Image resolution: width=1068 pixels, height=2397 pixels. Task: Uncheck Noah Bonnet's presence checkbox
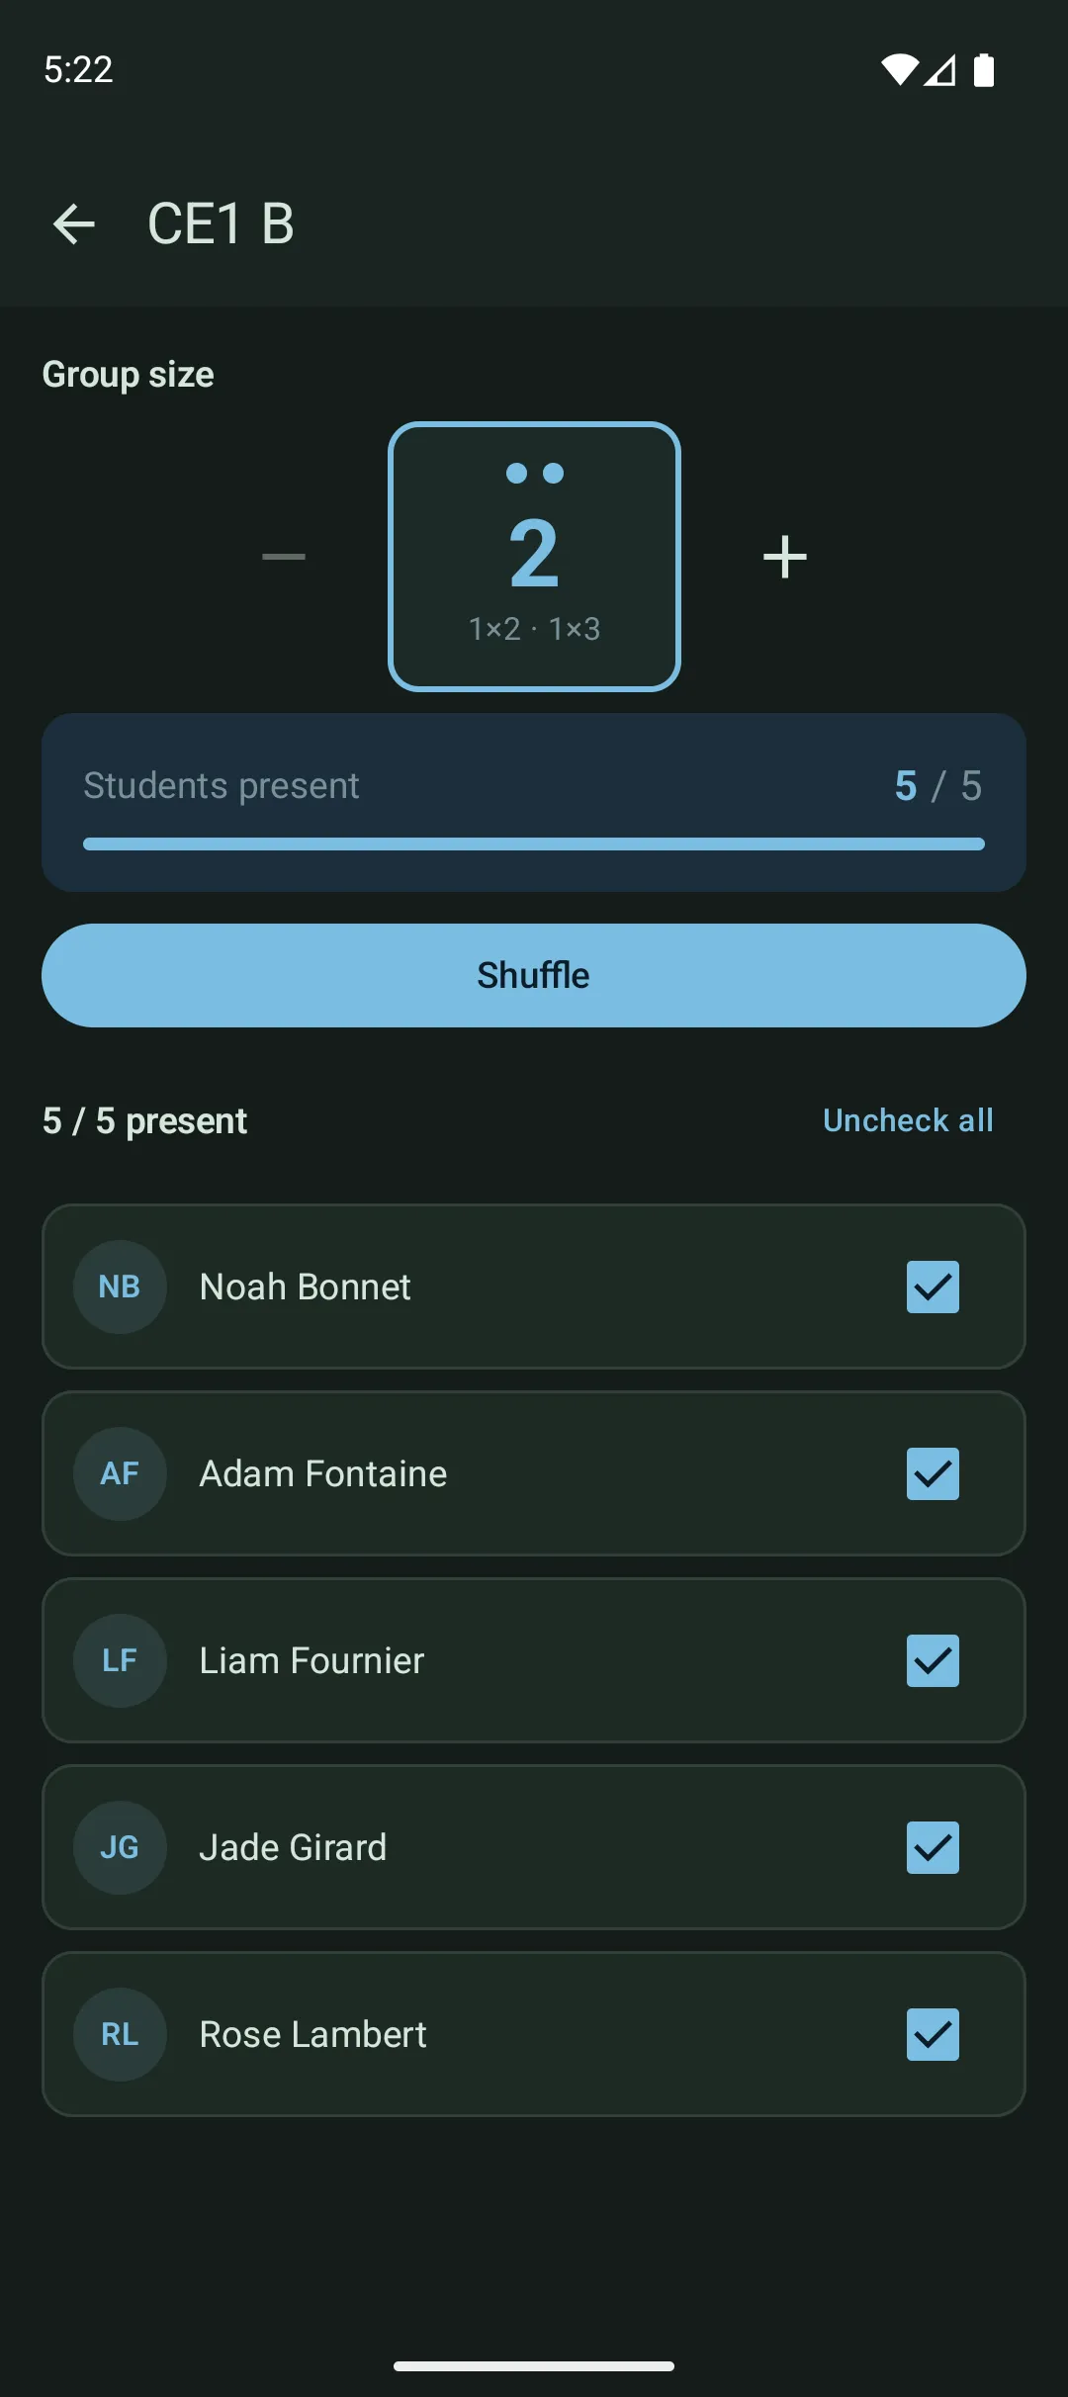point(933,1287)
